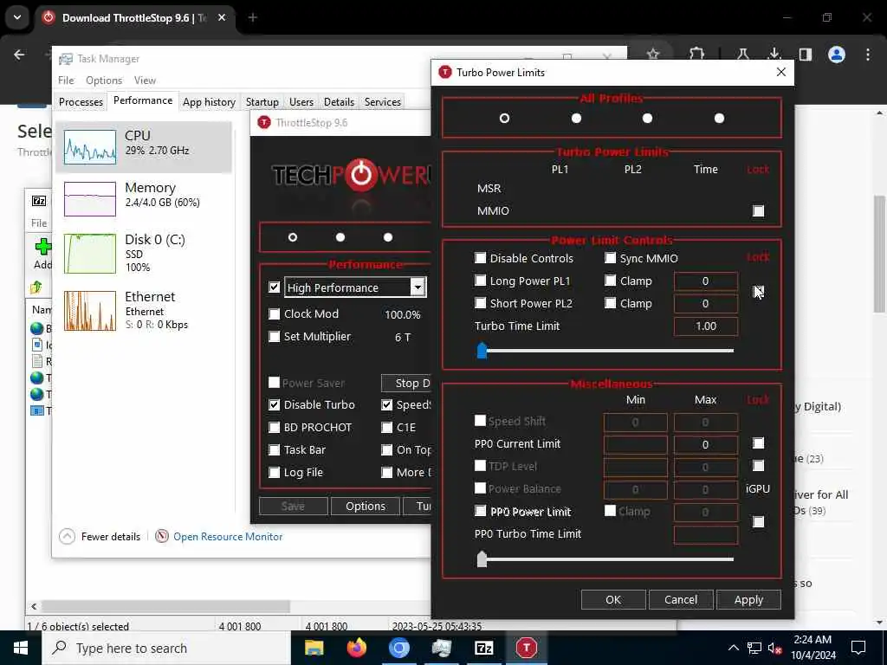Toggle the High Performance checkbox
The image size is (887, 665).
pyautogui.click(x=275, y=287)
